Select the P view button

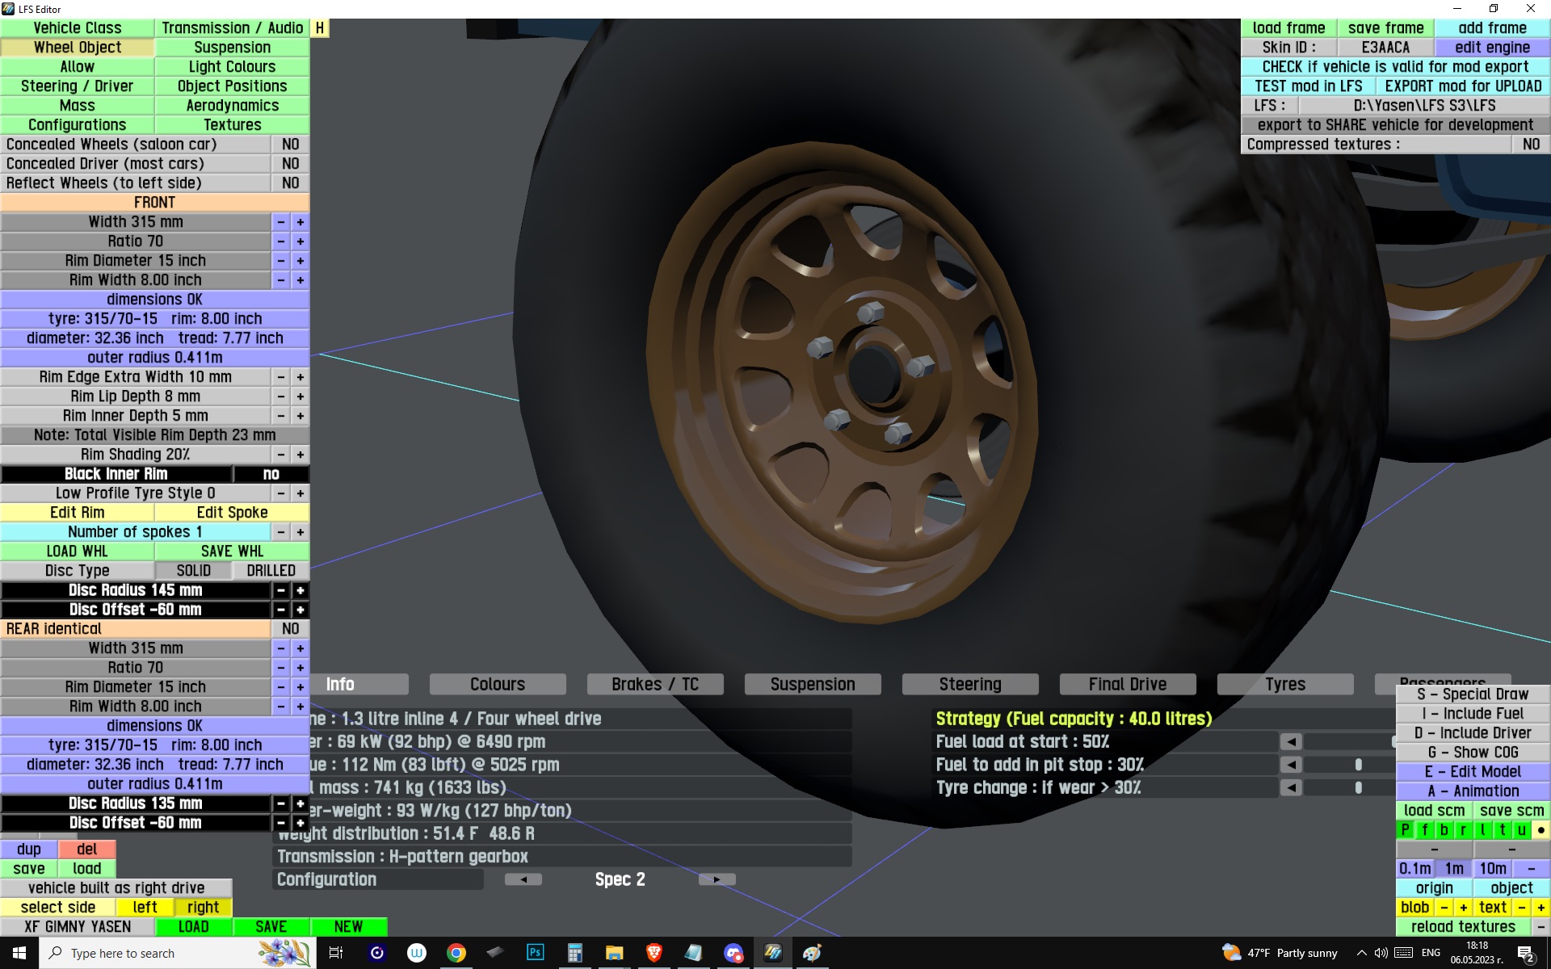[x=1405, y=830]
